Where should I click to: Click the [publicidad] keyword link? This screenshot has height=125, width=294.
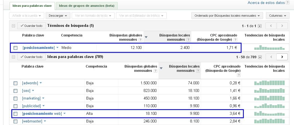31,106
